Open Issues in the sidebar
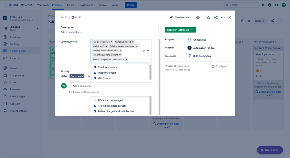Image resolution: width=290 pixels, height=158 pixels. click(21, 68)
